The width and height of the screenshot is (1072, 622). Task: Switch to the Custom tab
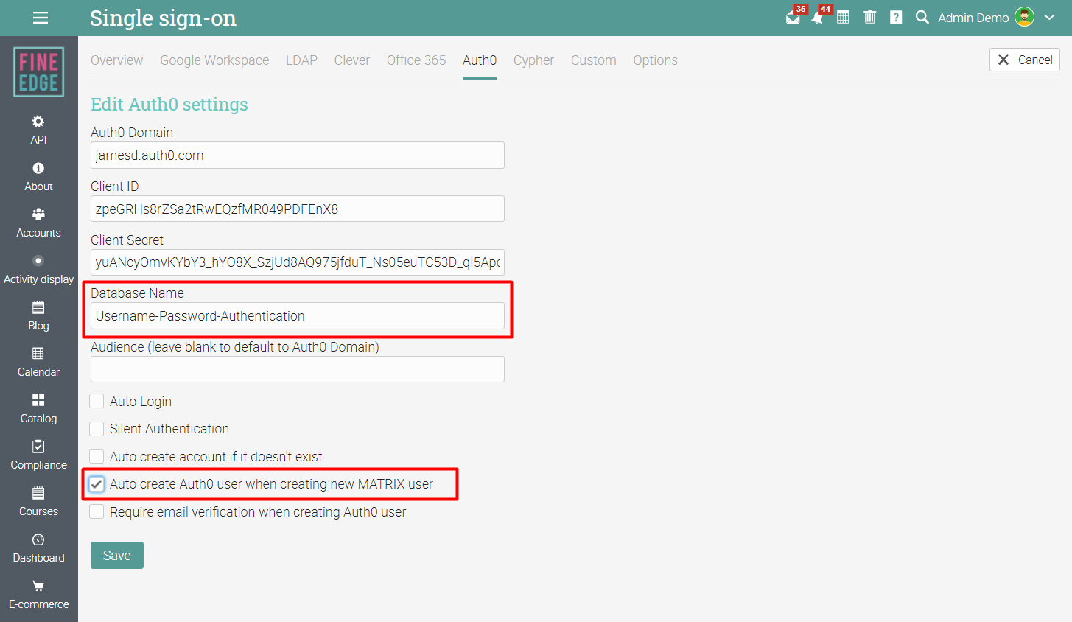(x=593, y=60)
